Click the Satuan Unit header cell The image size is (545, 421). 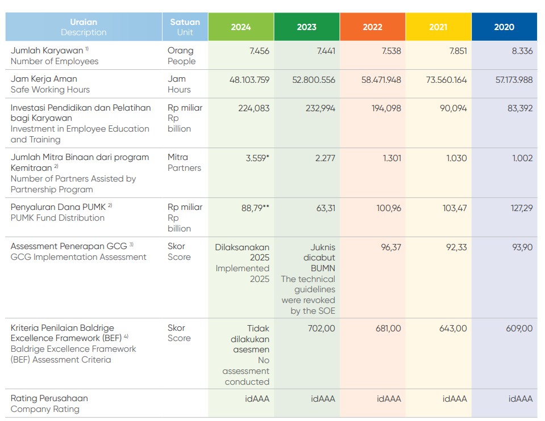(x=185, y=27)
